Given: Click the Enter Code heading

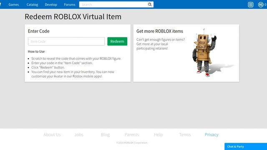Looking at the screenshot, I should click(39, 31).
